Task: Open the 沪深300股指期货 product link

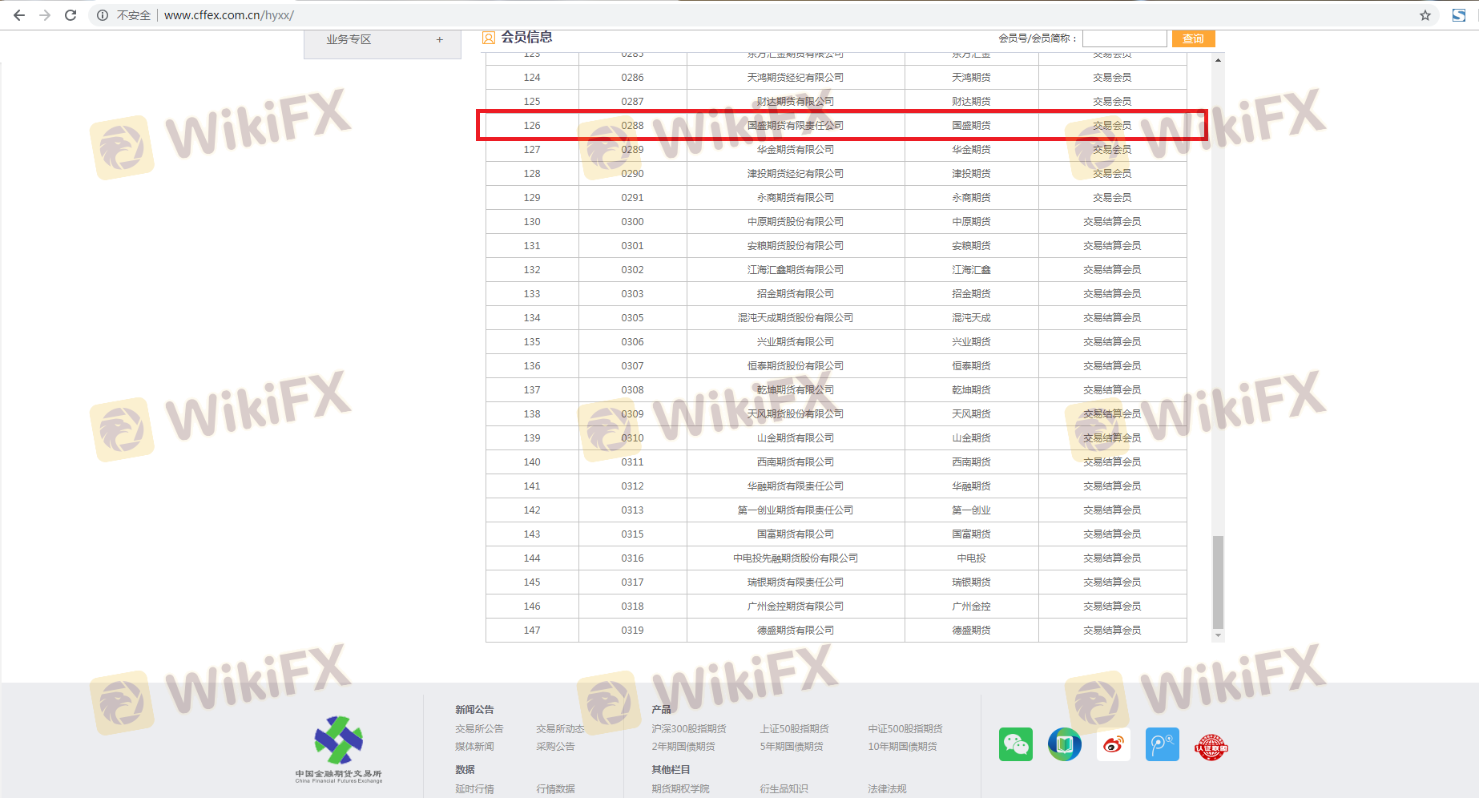Action: click(688, 728)
